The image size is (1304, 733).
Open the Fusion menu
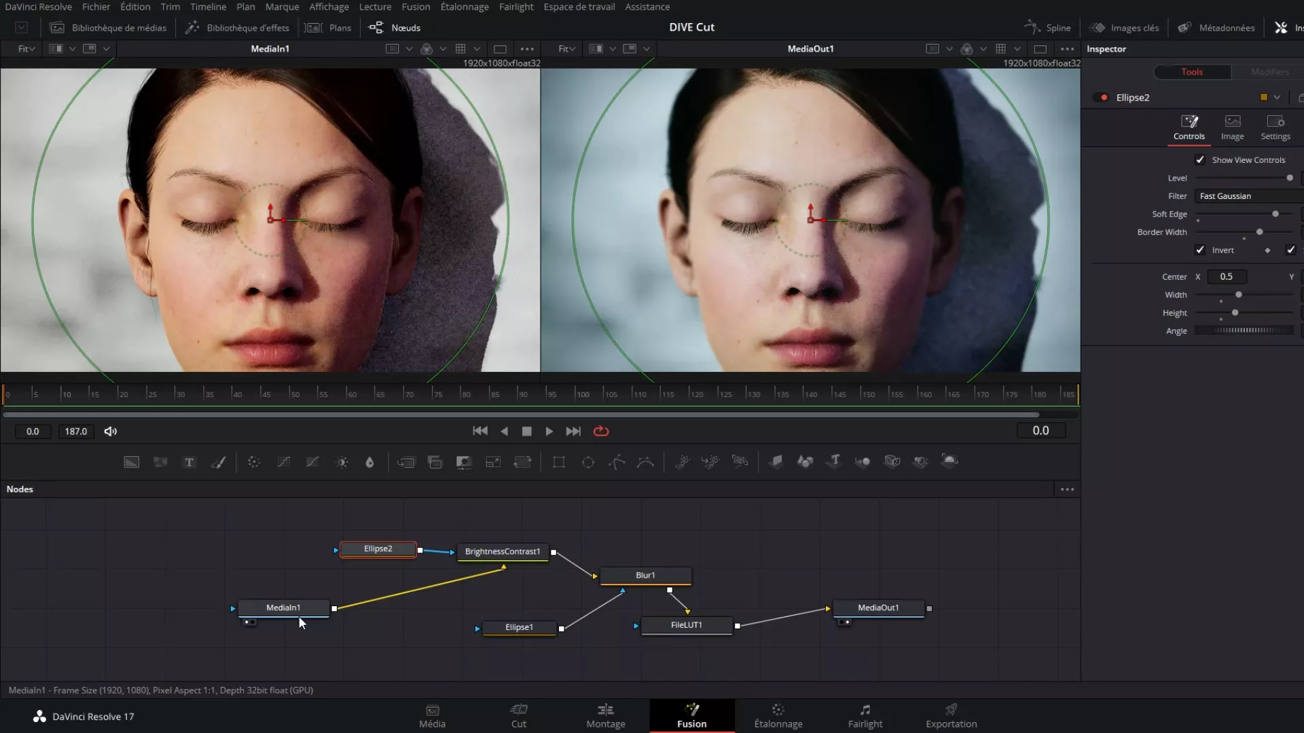point(416,7)
